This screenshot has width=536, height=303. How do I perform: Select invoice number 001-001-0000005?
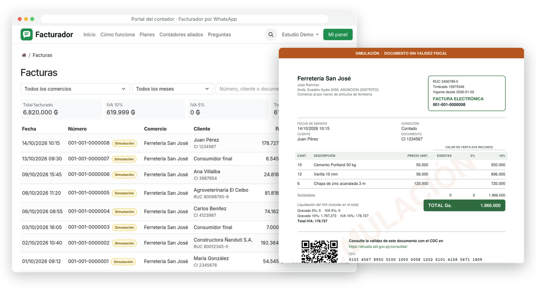[x=89, y=193]
